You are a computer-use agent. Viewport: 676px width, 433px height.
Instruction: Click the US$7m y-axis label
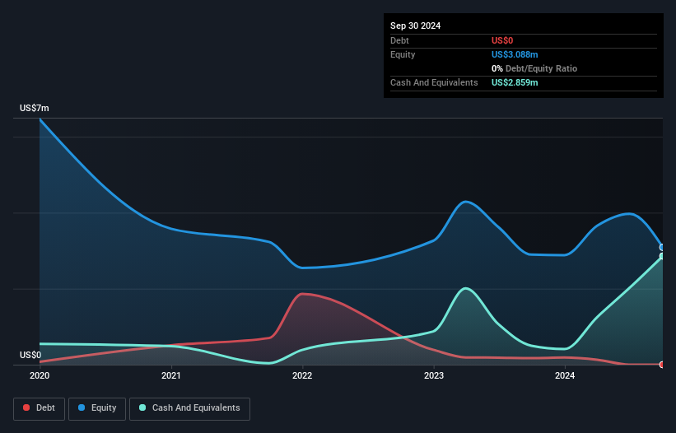point(35,108)
